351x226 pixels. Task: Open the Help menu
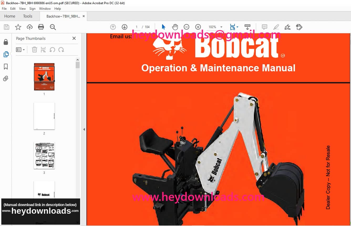(x=58, y=9)
